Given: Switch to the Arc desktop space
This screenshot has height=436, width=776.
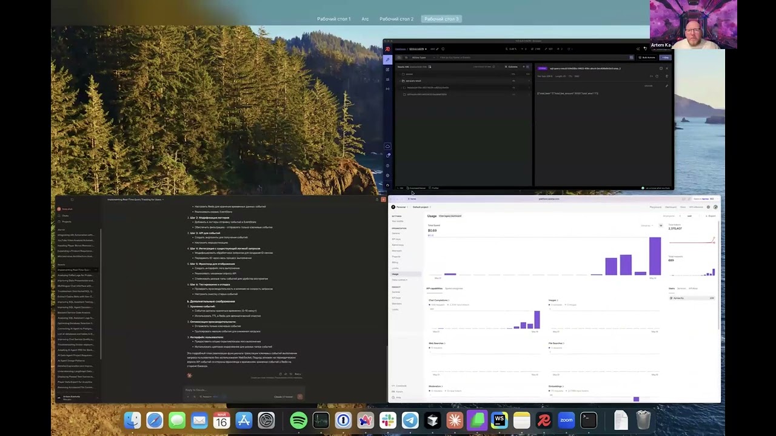Looking at the screenshot, I should tap(365, 19).
